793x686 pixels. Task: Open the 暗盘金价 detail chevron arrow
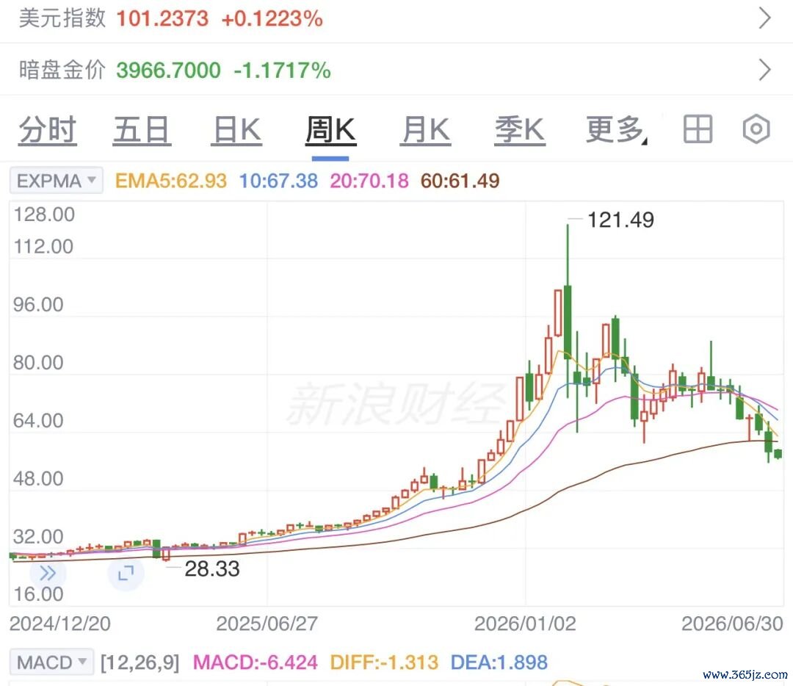coord(765,70)
